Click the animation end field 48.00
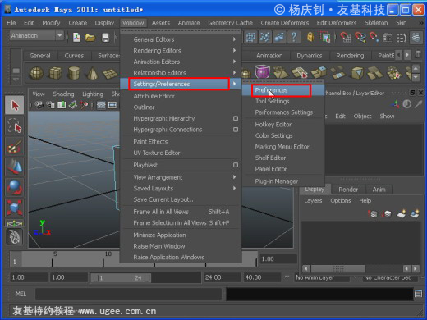This screenshot has height=320, width=427. click(262, 277)
